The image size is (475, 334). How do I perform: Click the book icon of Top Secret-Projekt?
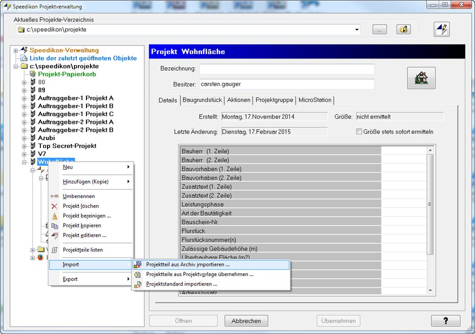(33, 146)
